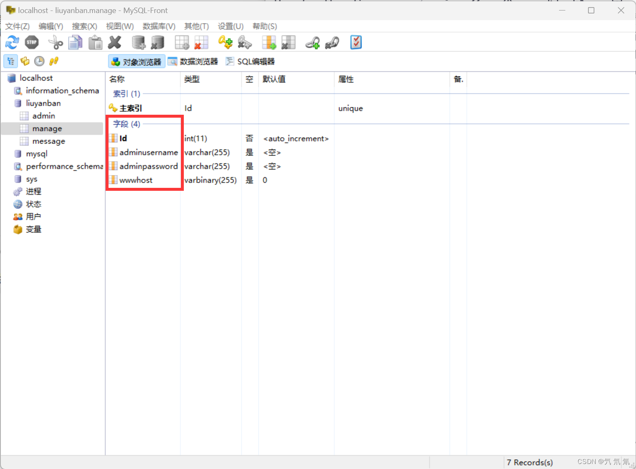Screen dimensions: 636x469
Task: Click the Remove Index key icon
Action: point(244,42)
